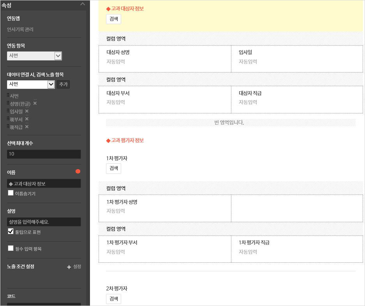The width and height of the screenshot is (365, 306).
Task: Remove 성명(한글) from search display items
Action: pyautogui.click(x=35, y=103)
